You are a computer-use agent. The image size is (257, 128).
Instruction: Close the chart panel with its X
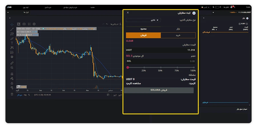10,18
